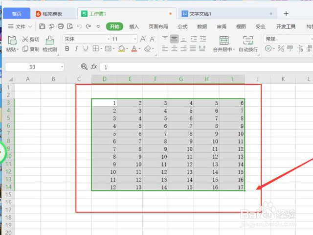Open font size dropdown 11
The width and height of the screenshot is (313, 235).
(x=135, y=39)
